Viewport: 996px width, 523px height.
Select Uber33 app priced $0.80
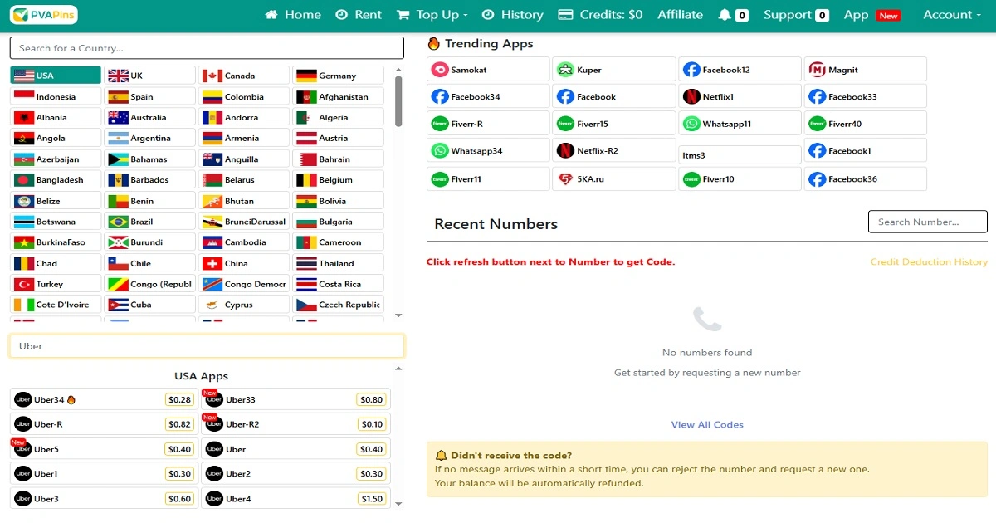point(296,399)
